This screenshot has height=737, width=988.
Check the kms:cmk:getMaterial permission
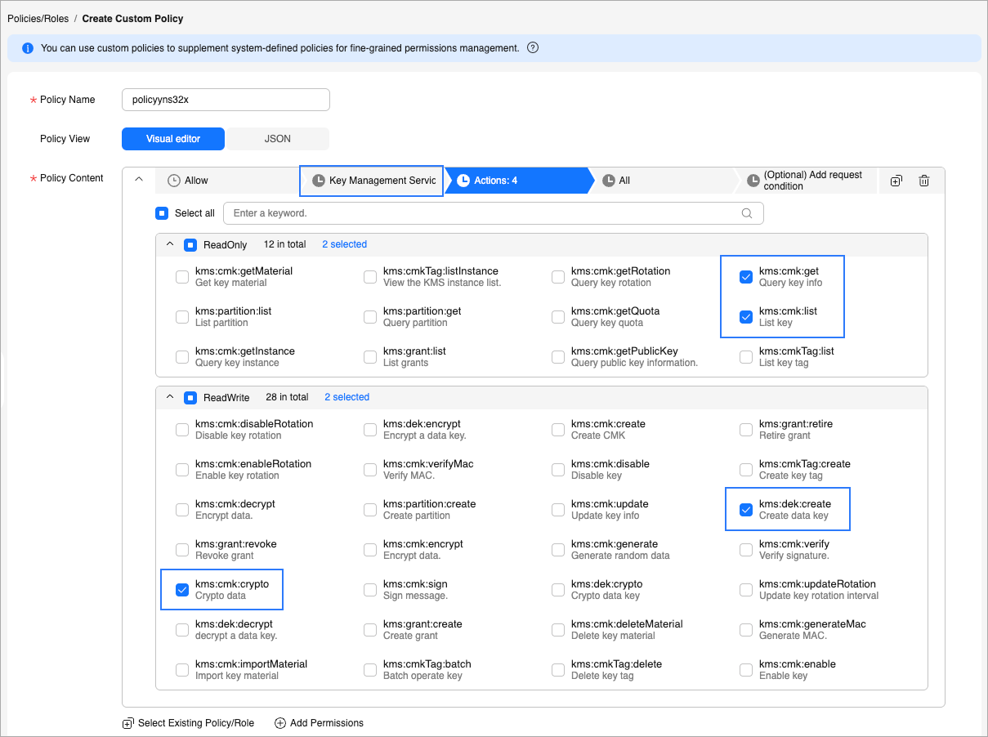[182, 277]
